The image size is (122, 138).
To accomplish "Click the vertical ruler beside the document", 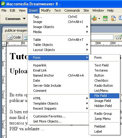I will coord(4,92).
